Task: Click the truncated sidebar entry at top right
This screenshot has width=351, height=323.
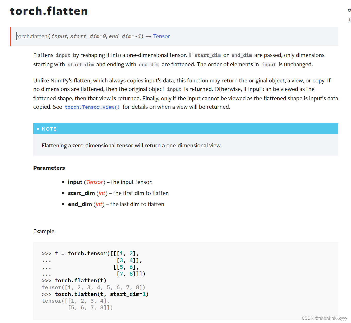Action: [349, 10]
